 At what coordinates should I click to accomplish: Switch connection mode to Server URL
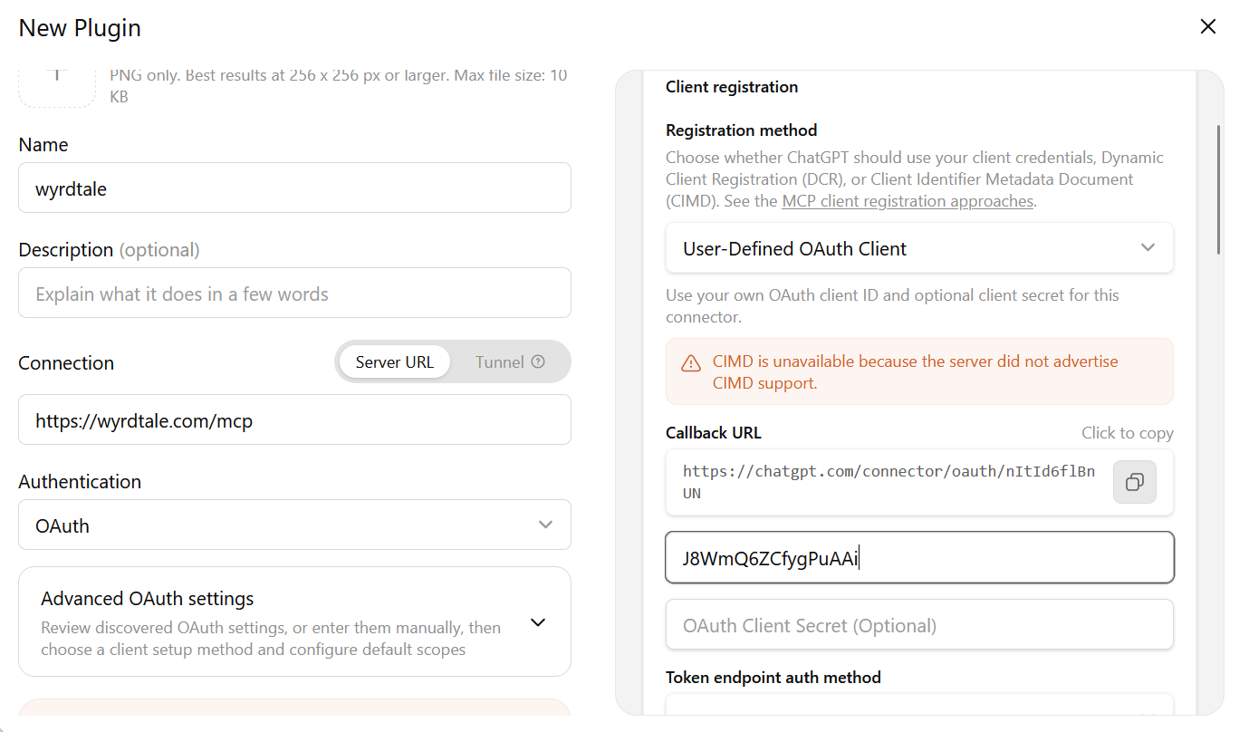(x=394, y=361)
